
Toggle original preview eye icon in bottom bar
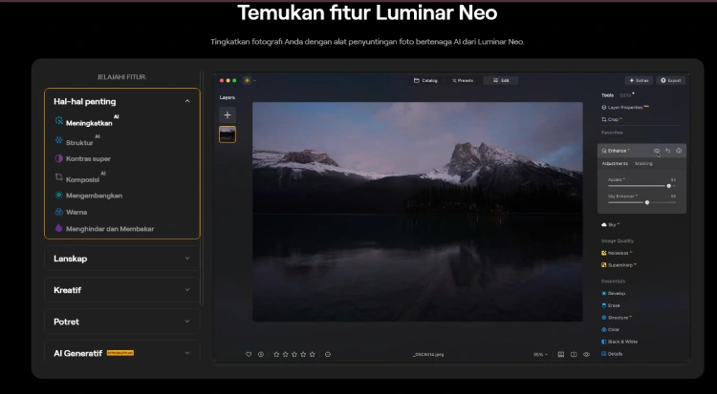(x=586, y=354)
